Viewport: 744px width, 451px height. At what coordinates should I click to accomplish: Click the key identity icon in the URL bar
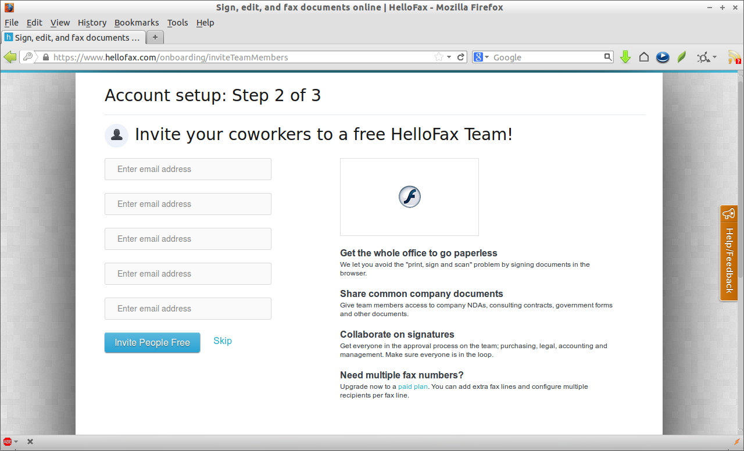pos(28,57)
